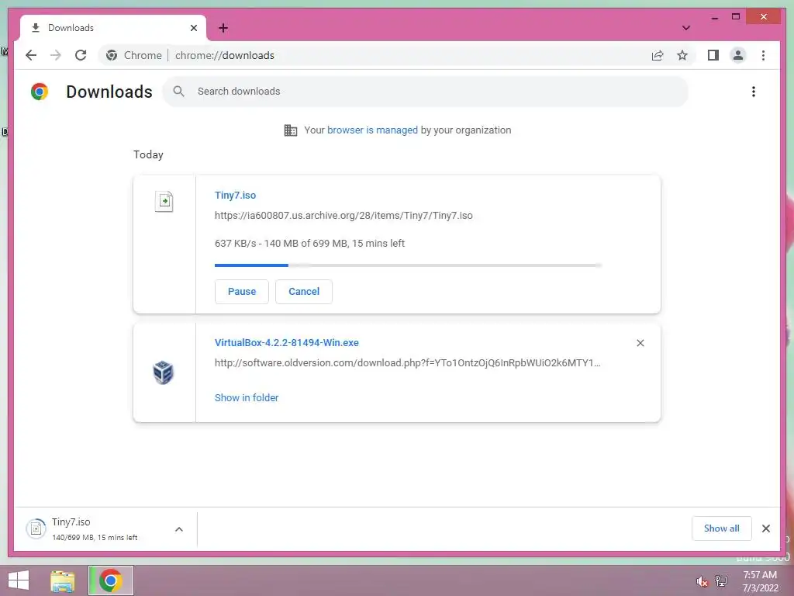Click the search magnifier icon

point(178,92)
